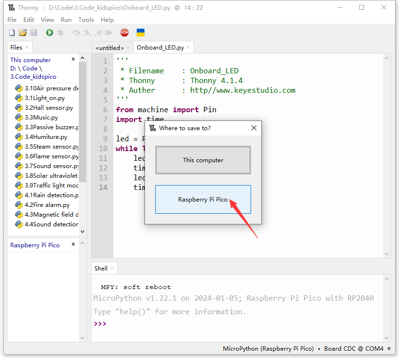Open the Help menu
399x358 pixels.
click(107, 20)
